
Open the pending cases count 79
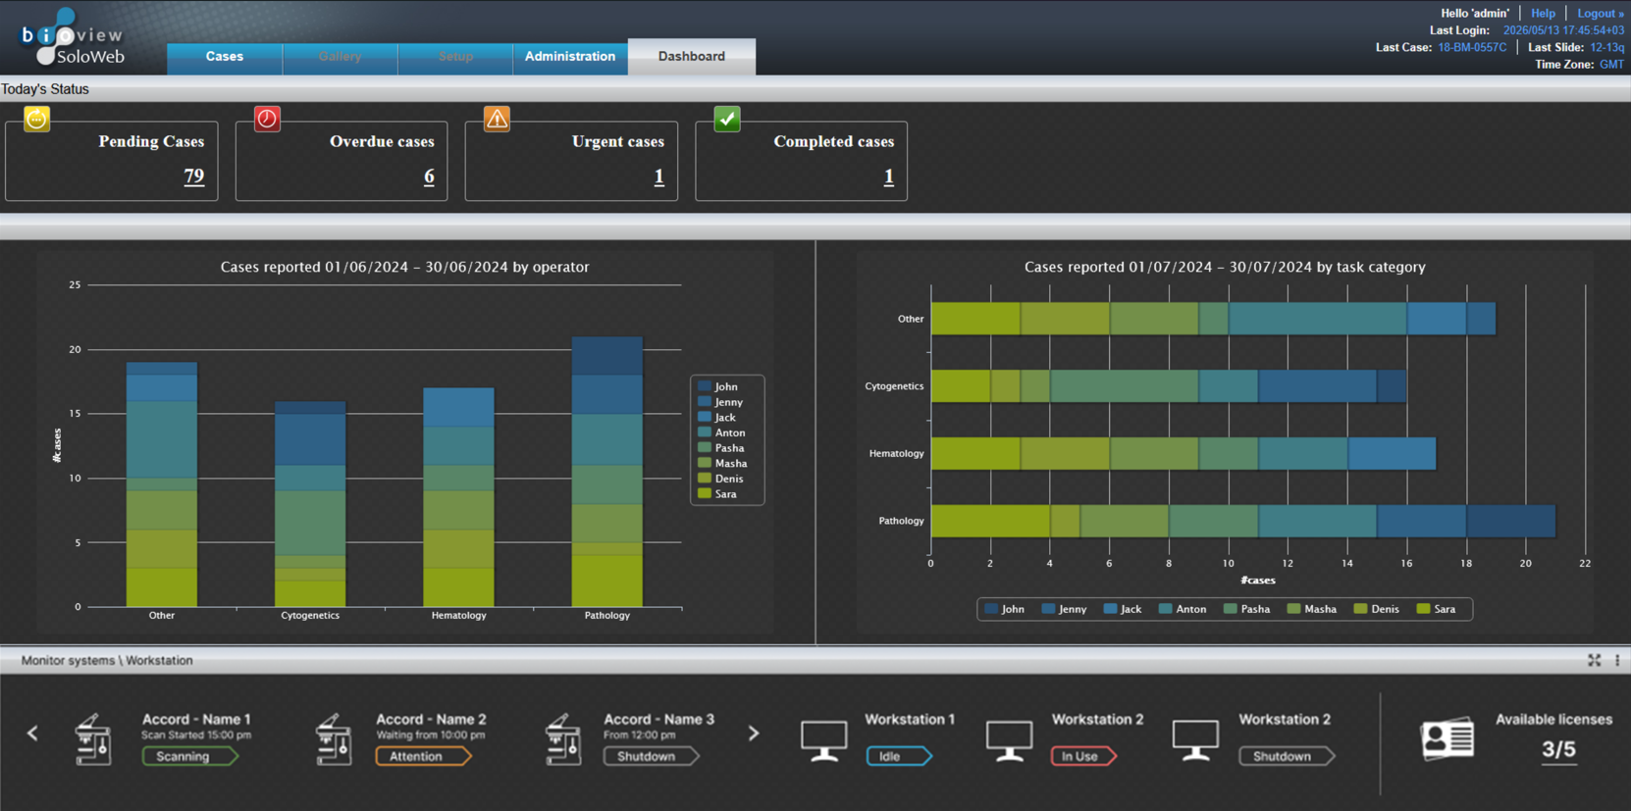pos(194,177)
